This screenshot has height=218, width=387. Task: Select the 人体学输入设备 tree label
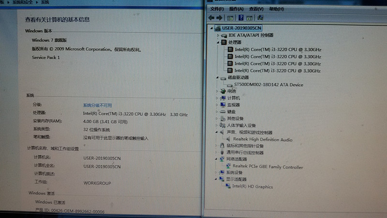click(241, 125)
